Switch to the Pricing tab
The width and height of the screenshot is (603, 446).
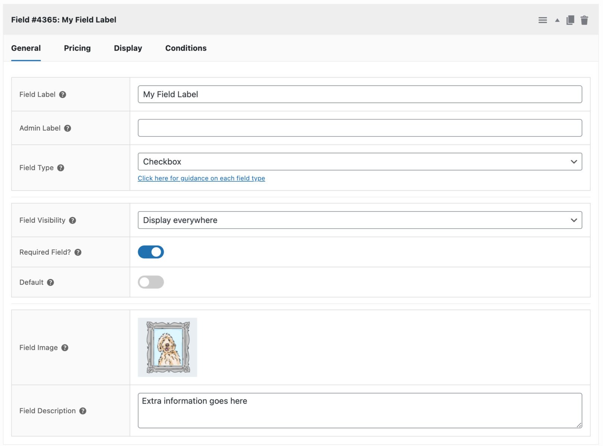coord(77,48)
